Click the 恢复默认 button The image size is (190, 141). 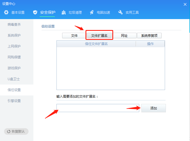tap(16, 131)
